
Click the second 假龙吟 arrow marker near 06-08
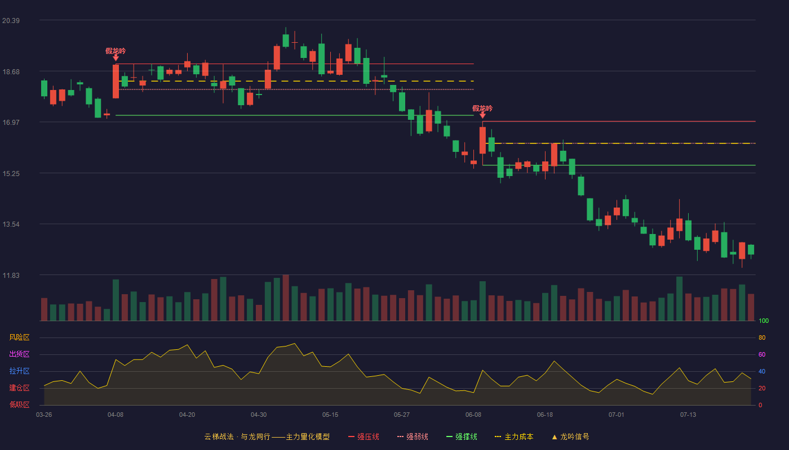pyautogui.click(x=482, y=115)
